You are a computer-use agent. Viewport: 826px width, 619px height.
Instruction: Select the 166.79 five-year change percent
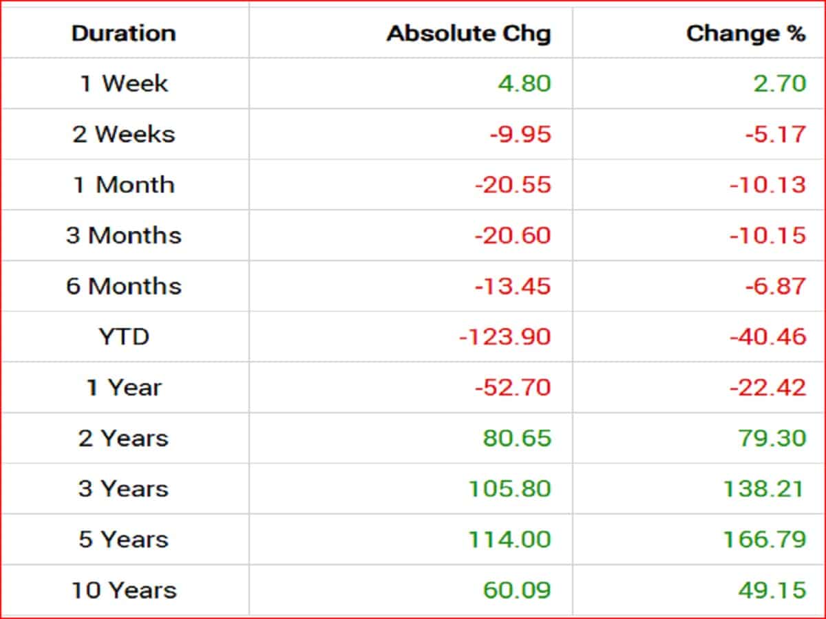pos(764,539)
